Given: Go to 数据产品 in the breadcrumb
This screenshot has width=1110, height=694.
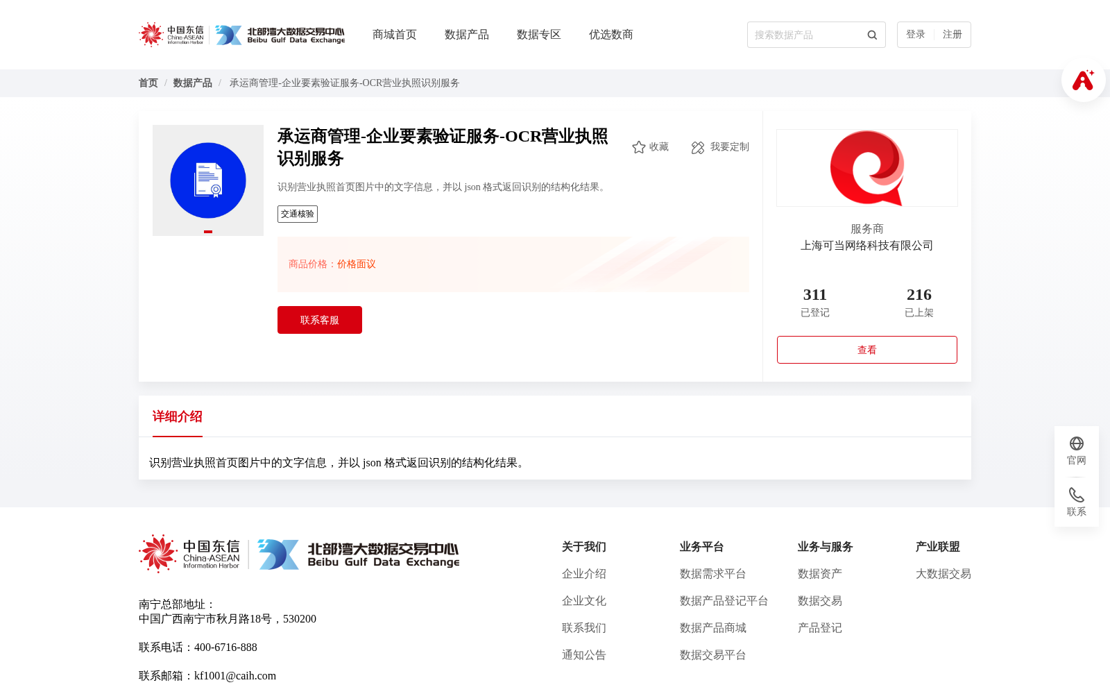Looking at the screenshot, I should [193, 83].
